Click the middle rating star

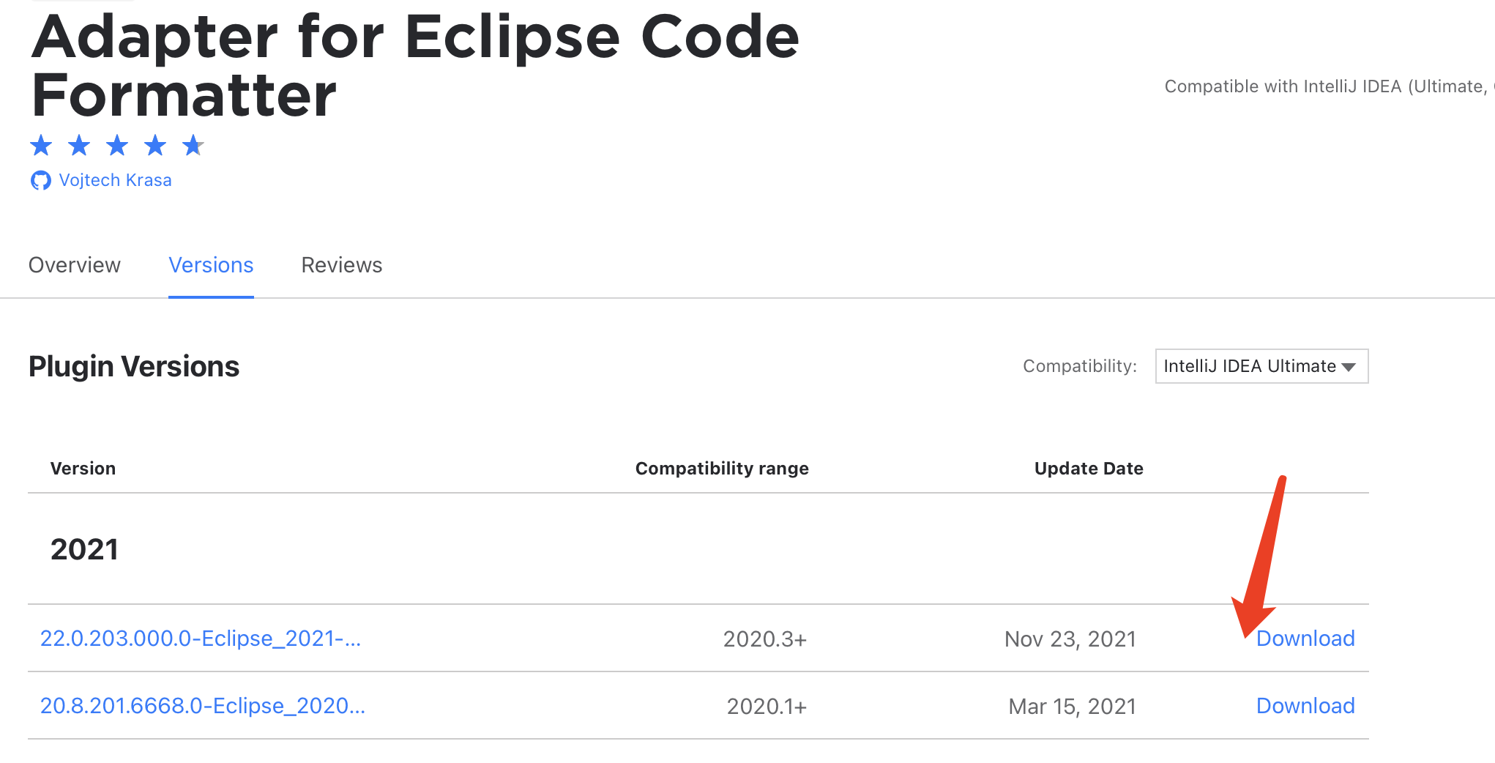coord(117,146)
